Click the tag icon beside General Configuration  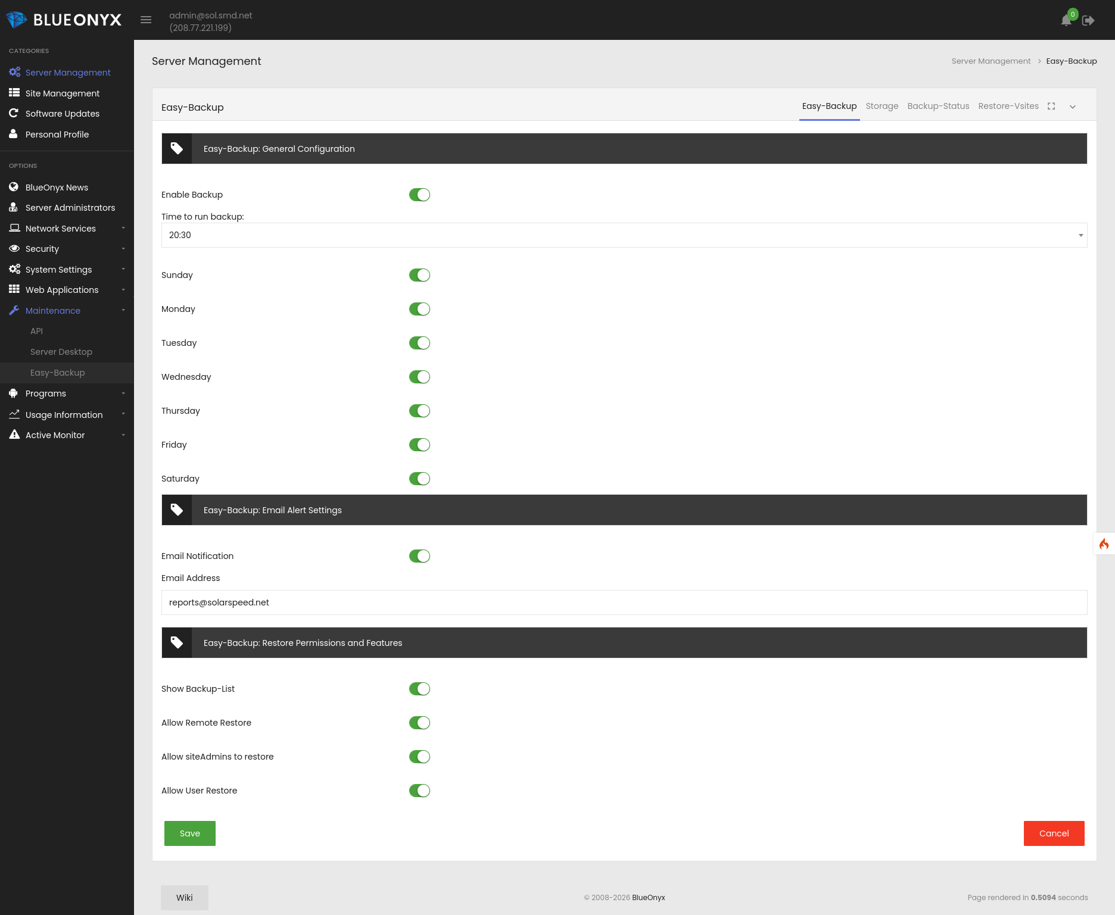[177, 149]
